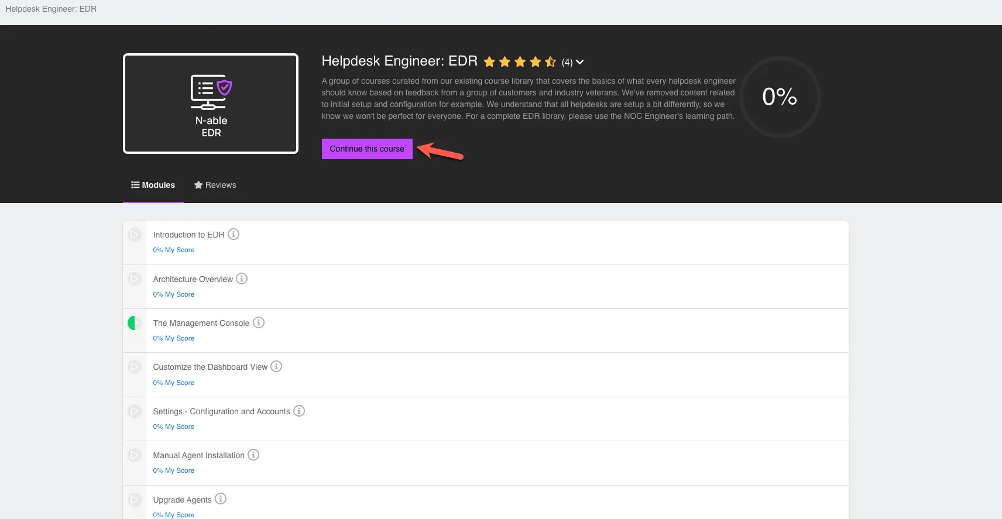Open the Reviews tab
1002x519 pixels.
click(x=215, y=185)
